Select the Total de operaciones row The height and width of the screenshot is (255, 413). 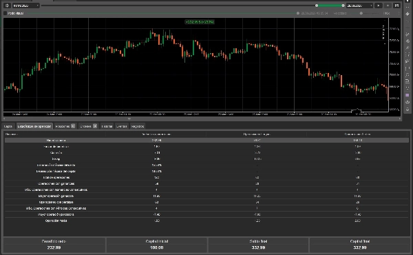coord(206,178)
